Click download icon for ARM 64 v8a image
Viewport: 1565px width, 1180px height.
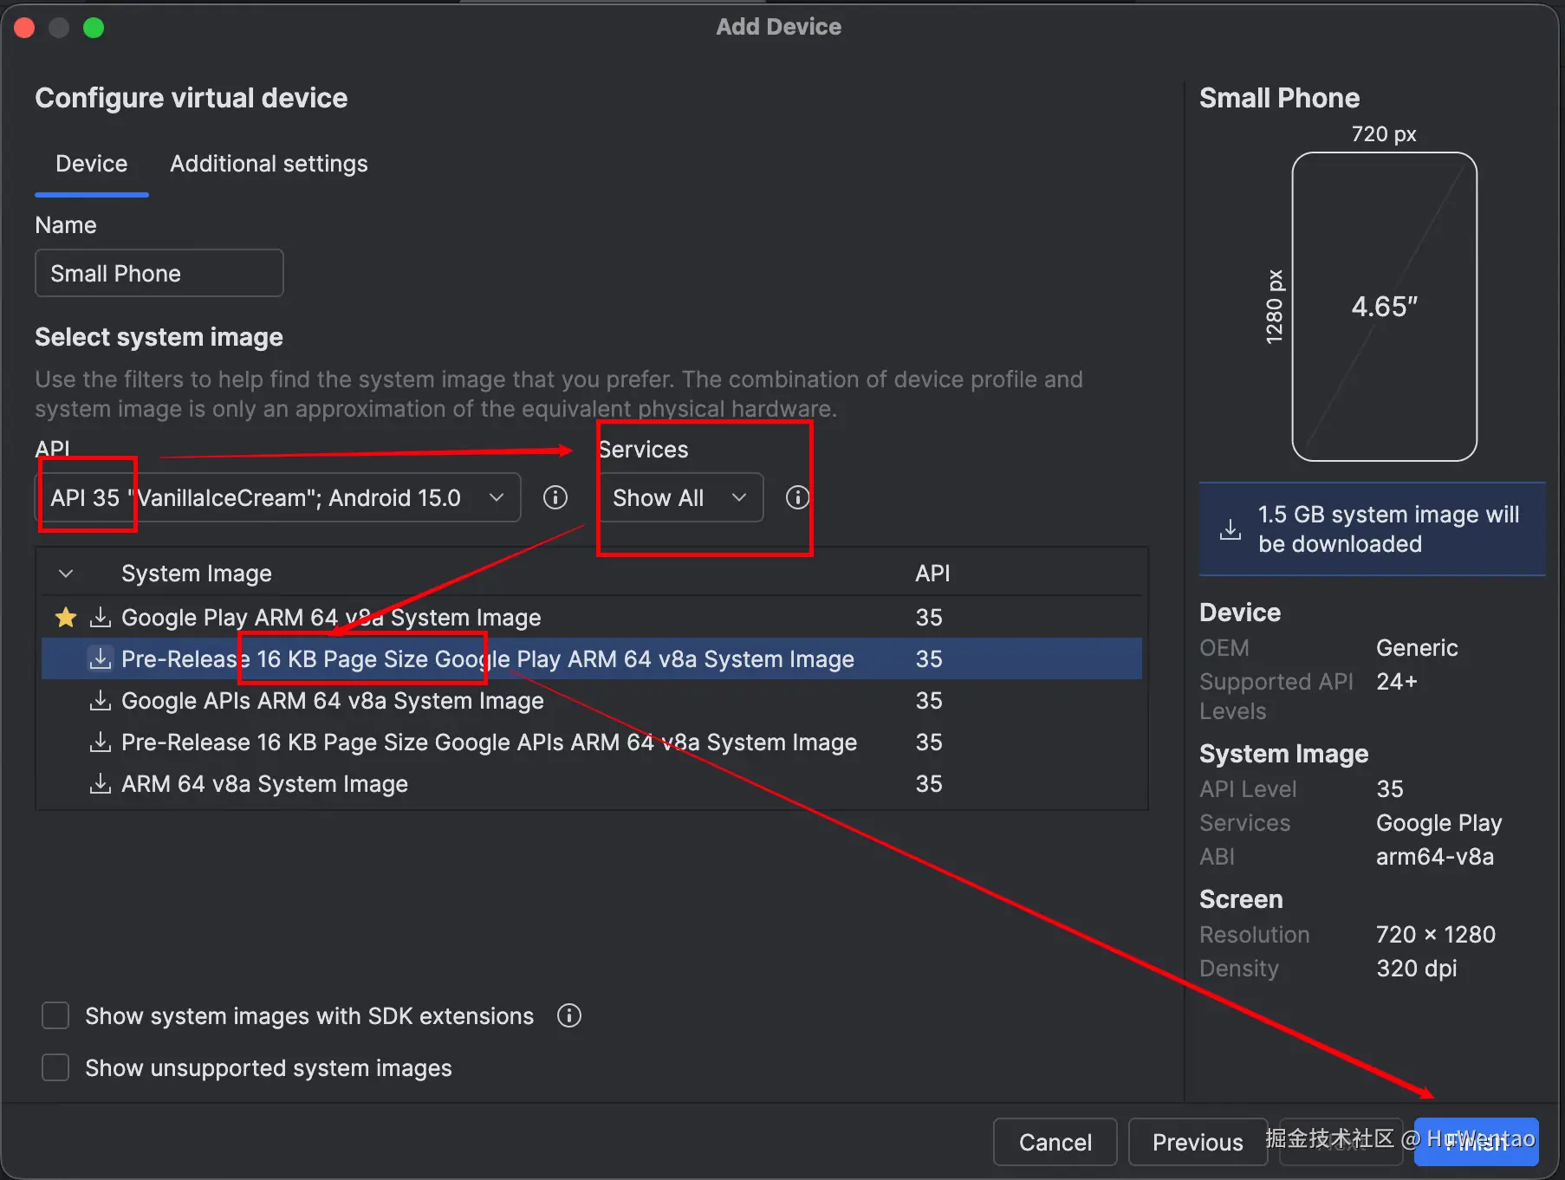point(101,784)
